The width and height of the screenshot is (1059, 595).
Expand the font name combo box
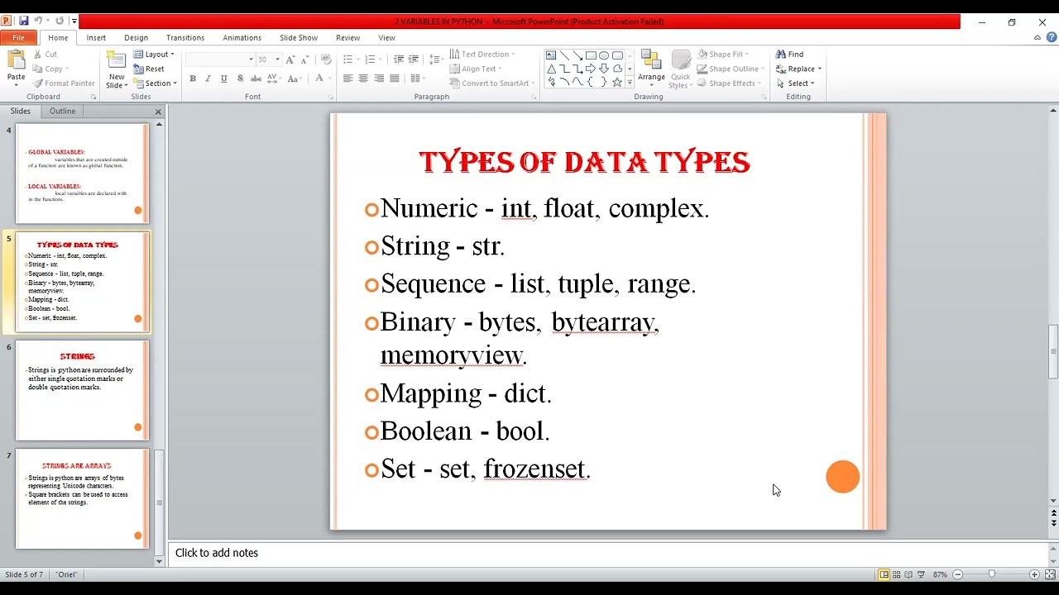[x=251, y=59]
